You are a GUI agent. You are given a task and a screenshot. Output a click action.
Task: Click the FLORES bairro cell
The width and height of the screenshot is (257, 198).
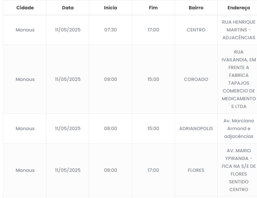coord(196,170)
